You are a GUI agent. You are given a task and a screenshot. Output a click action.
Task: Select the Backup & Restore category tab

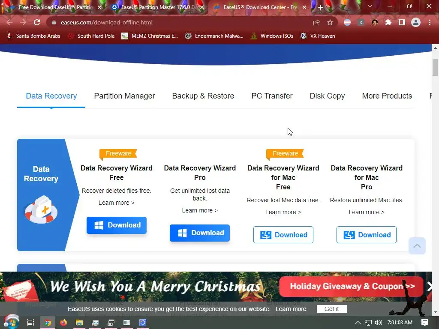[x=203, y=96]
